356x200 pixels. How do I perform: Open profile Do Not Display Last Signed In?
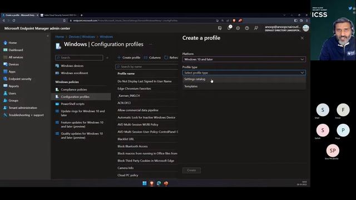coord(145,81)
